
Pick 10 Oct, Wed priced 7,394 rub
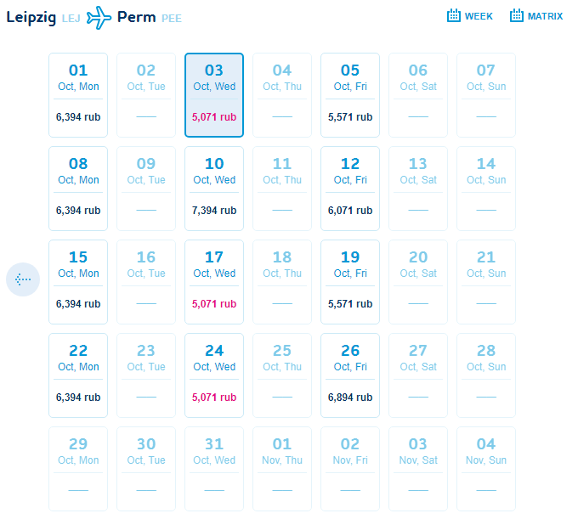coord(214,189)
